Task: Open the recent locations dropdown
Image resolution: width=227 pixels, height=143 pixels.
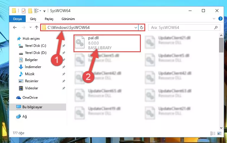Action: (30, 27)
